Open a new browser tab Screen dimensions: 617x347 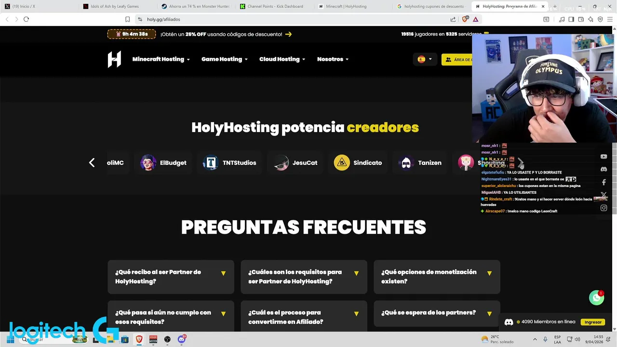[555, 6]
